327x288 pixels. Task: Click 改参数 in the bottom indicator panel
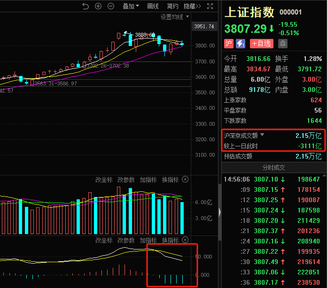click(126, 240)
